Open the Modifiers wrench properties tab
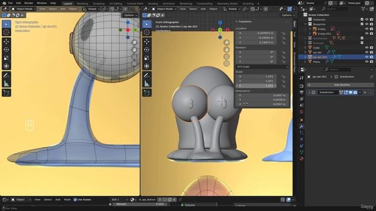376x211 pixels. click(301, 127)
